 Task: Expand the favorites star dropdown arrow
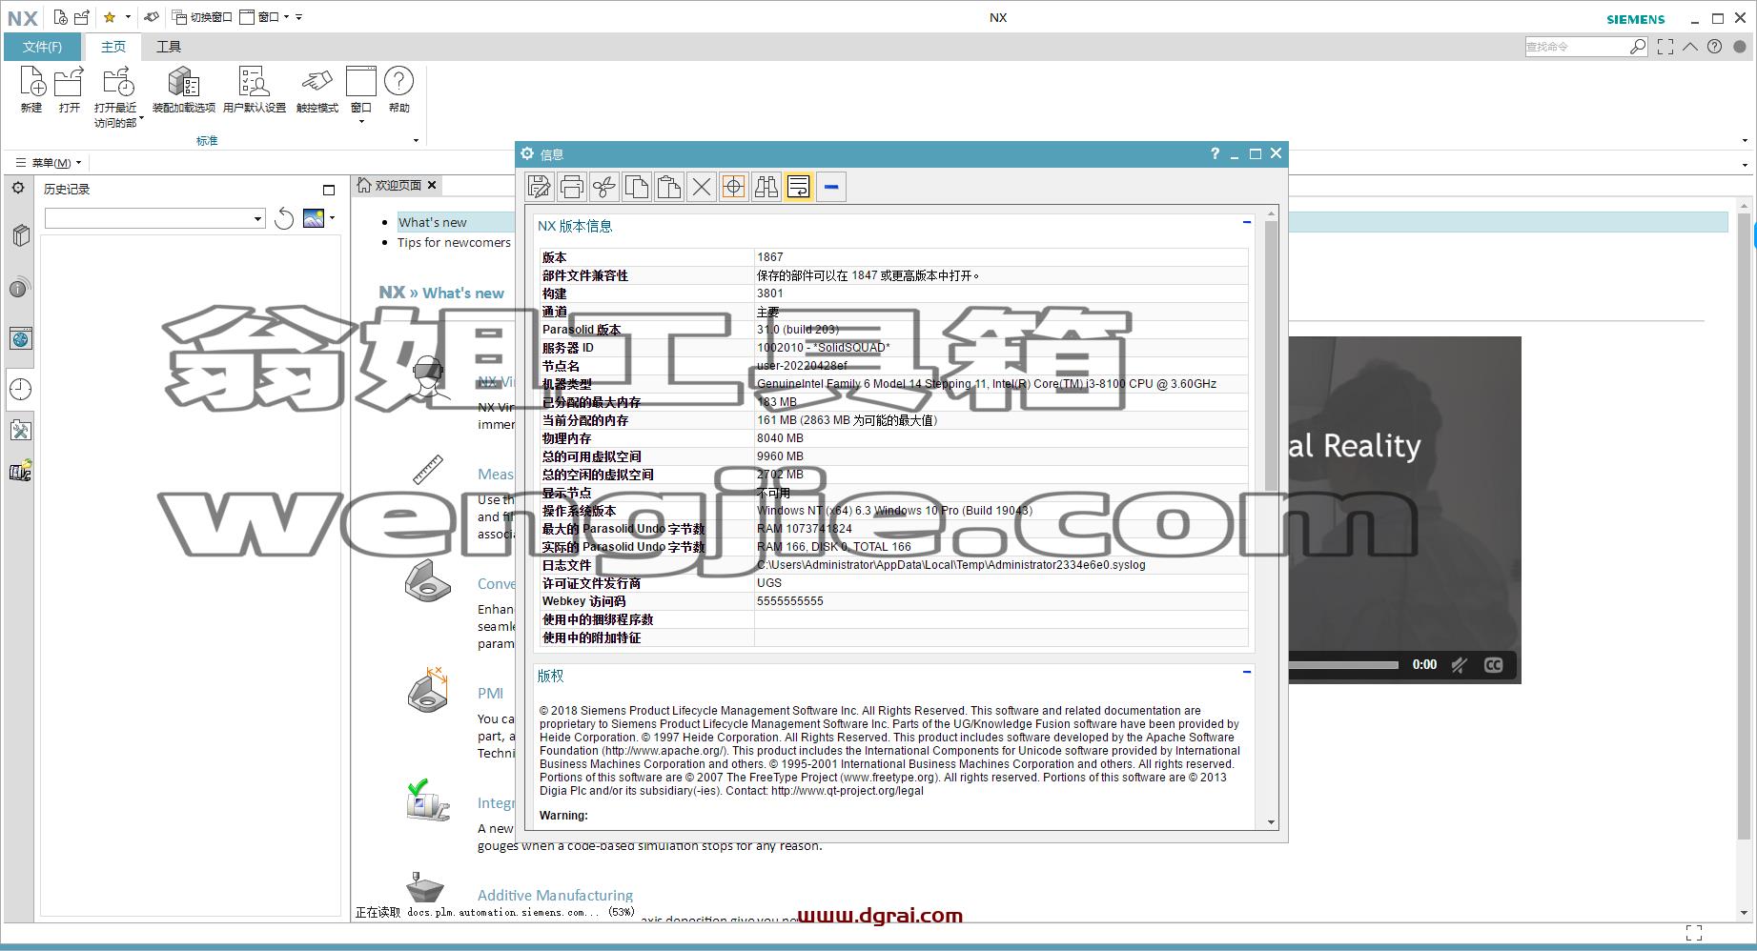(128, 17)
